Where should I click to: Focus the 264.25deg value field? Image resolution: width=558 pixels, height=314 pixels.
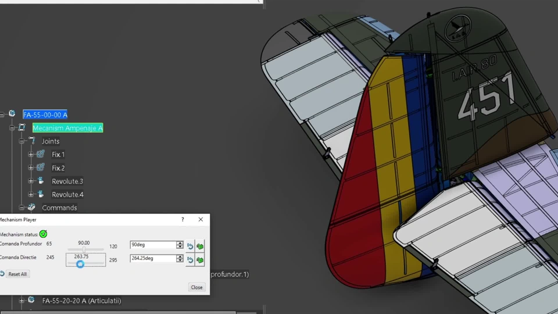tap(153, 258)
